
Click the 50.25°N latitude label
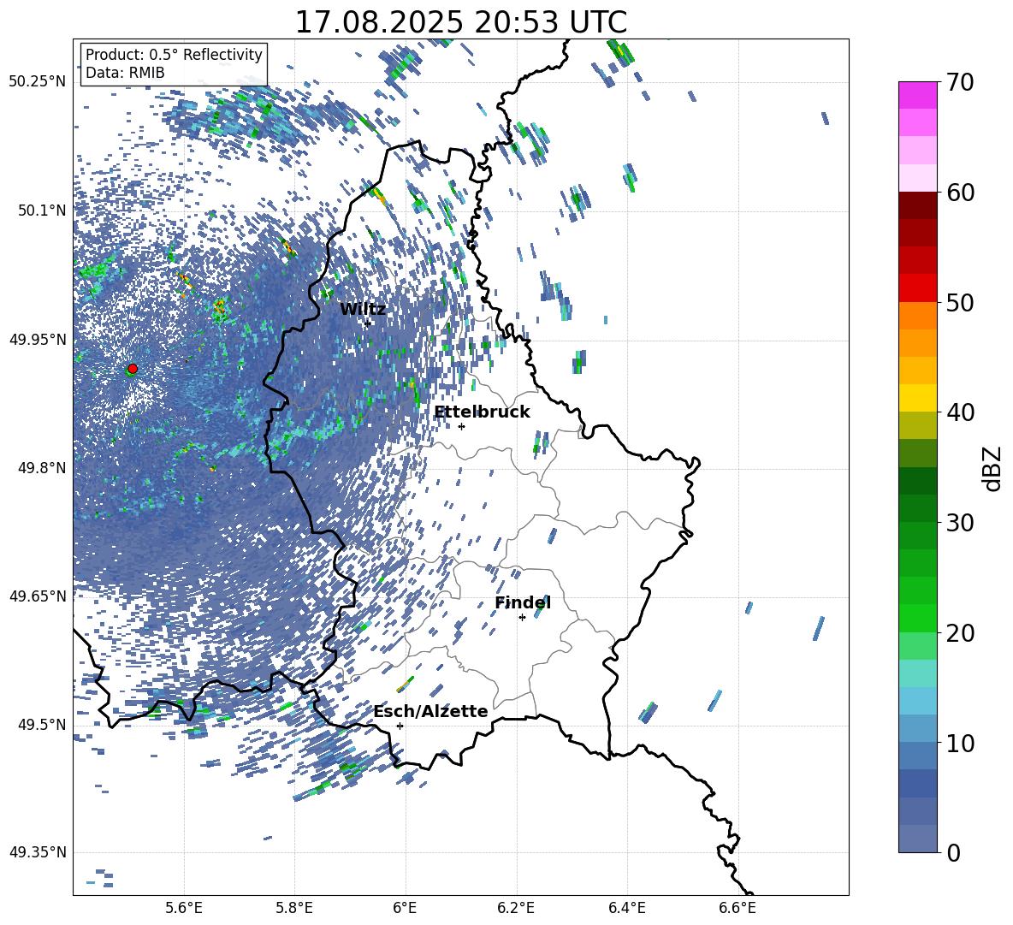(x=38, y=82)
